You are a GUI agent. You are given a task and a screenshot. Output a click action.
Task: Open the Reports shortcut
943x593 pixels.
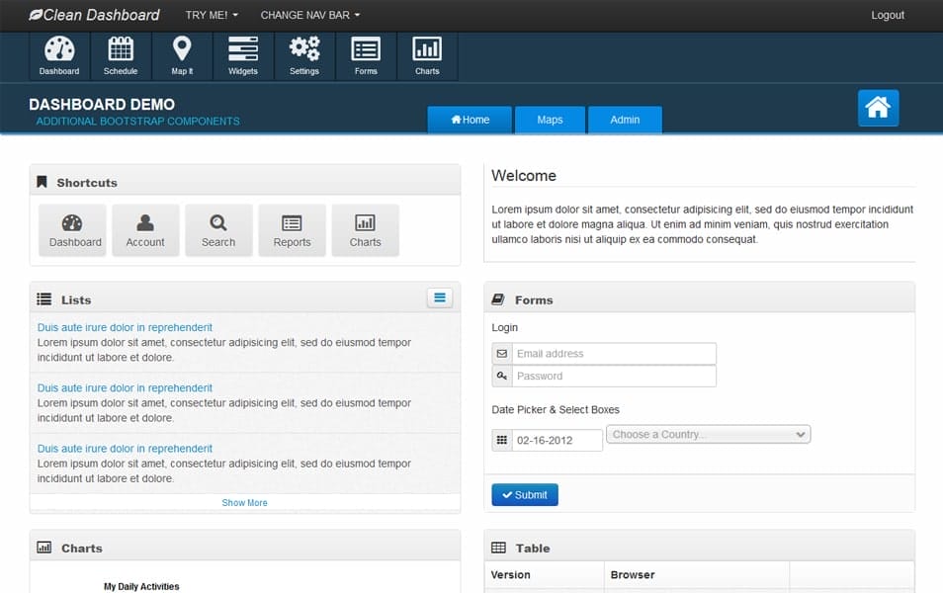(x=292, y=229)
